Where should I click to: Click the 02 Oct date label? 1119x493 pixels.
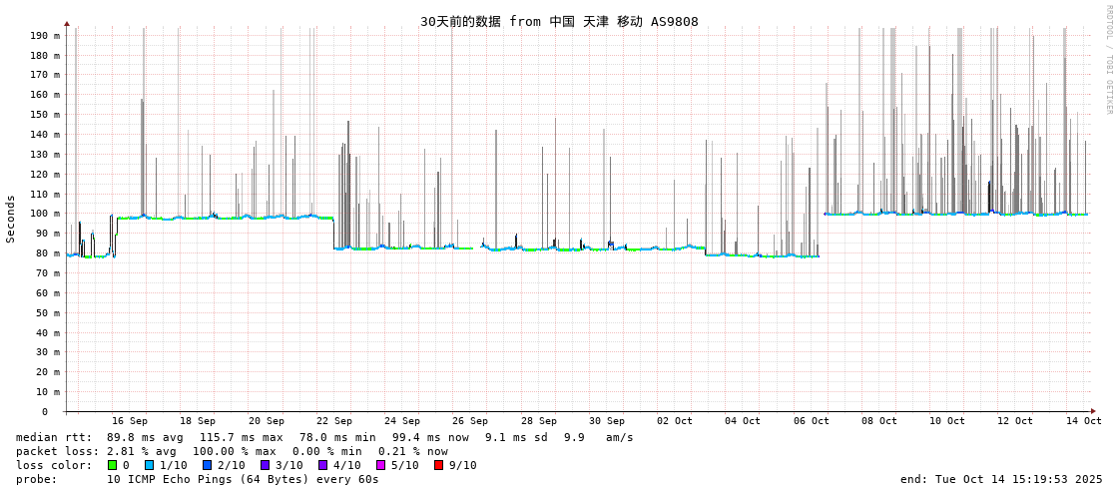675,421
